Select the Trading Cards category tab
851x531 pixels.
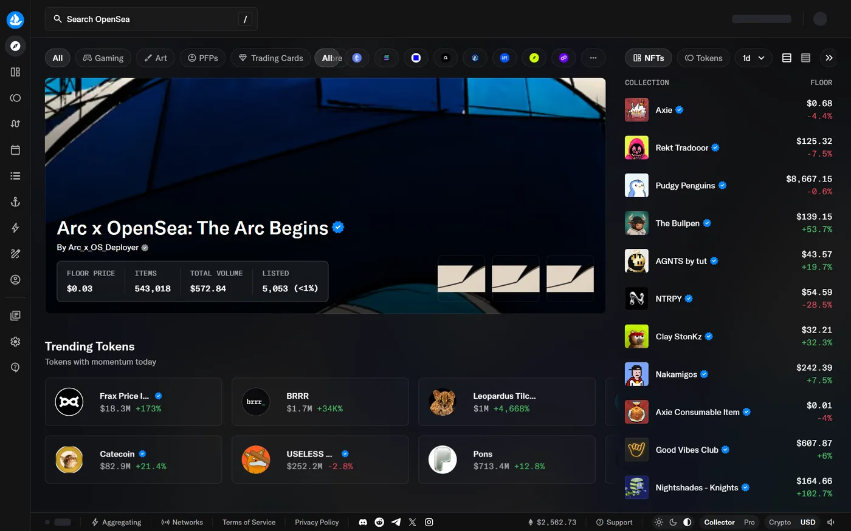coord(270,58)
